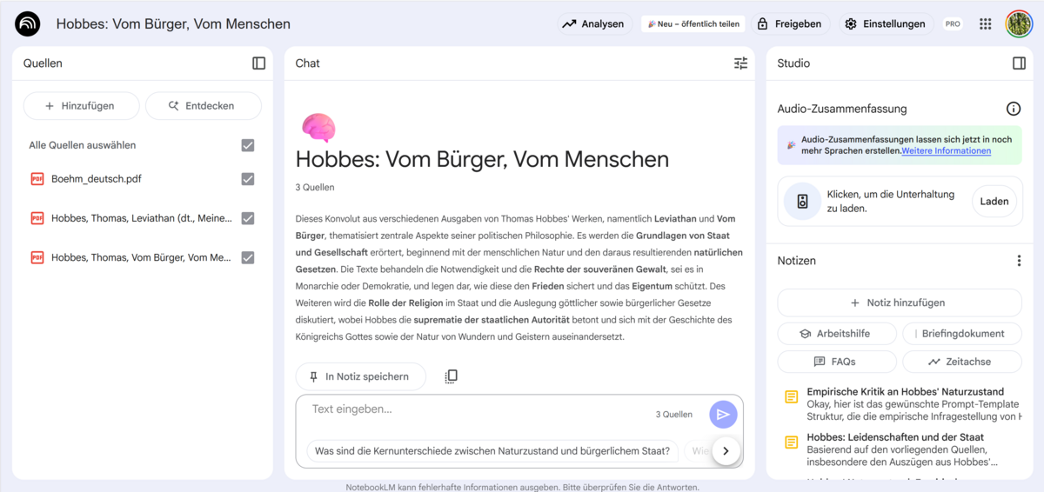Open Weitere Informationen link
This screenshot has width=1044, height=492.
946,151
